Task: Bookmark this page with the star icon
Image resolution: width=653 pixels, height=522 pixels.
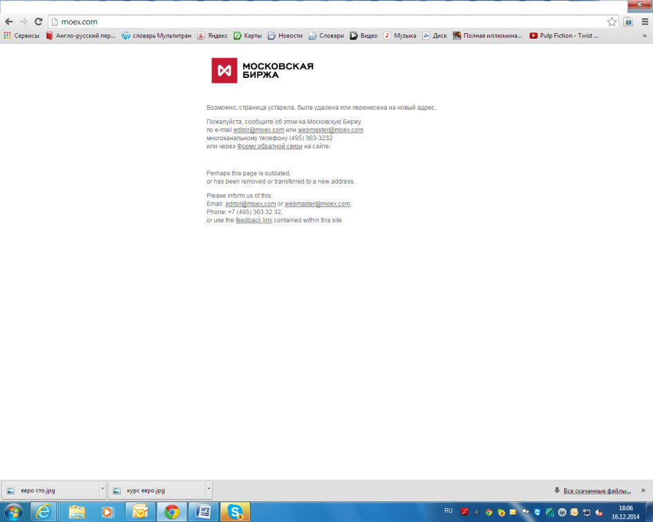Action: (612, 22)
